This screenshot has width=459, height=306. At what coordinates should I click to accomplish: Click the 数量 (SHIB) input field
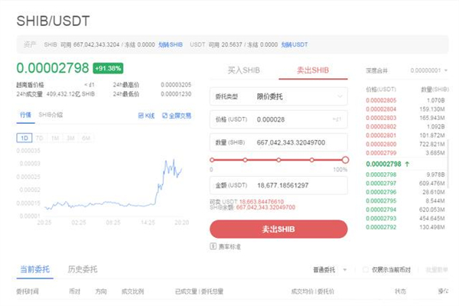[x=278, y=142]
